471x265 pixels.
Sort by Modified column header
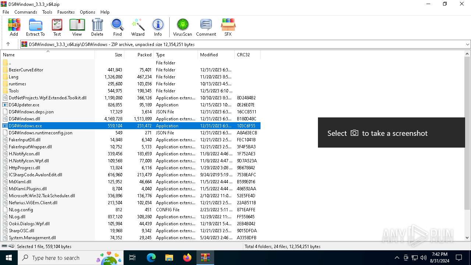point(216,55)
